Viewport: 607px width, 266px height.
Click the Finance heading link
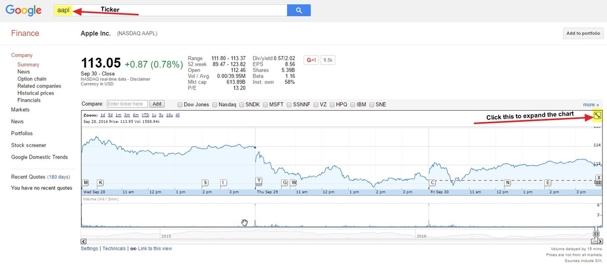[25, 33]
